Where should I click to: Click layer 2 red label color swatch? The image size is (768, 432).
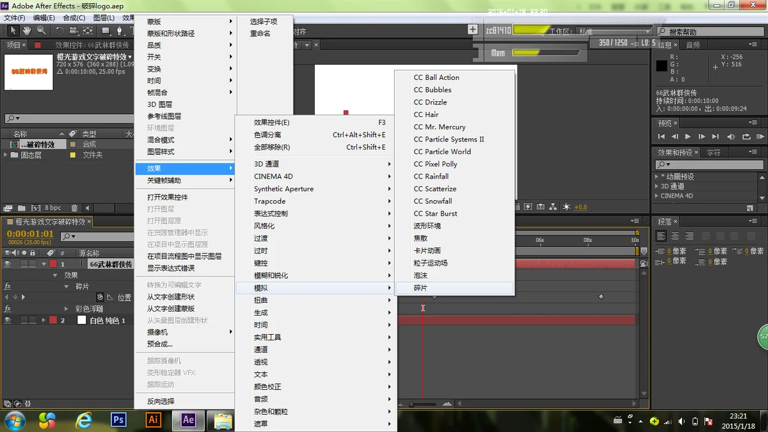53,320
